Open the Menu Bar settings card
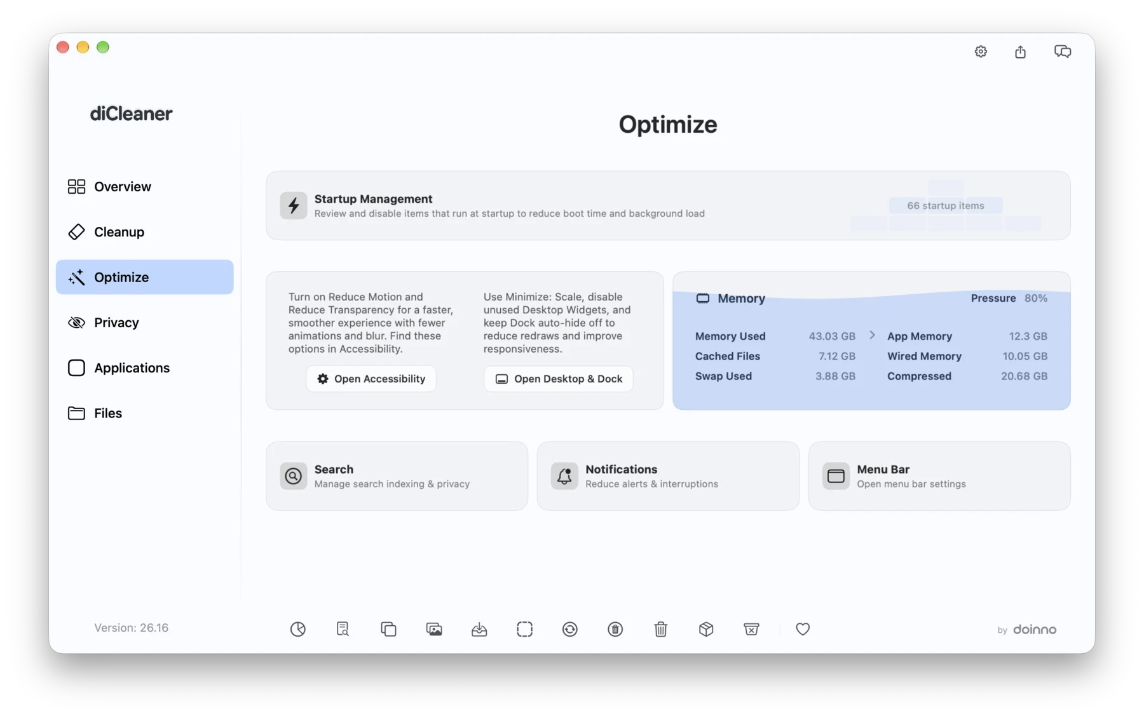The width and height of the screenshot is (1144, 718). 939,476
